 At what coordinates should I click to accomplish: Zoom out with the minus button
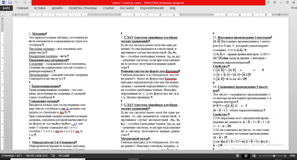click(260, 156)
